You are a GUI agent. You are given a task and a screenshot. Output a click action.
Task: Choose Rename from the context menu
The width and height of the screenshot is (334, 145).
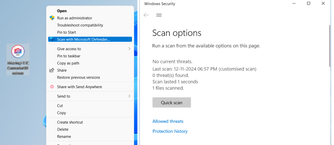[x=64, y=137]
